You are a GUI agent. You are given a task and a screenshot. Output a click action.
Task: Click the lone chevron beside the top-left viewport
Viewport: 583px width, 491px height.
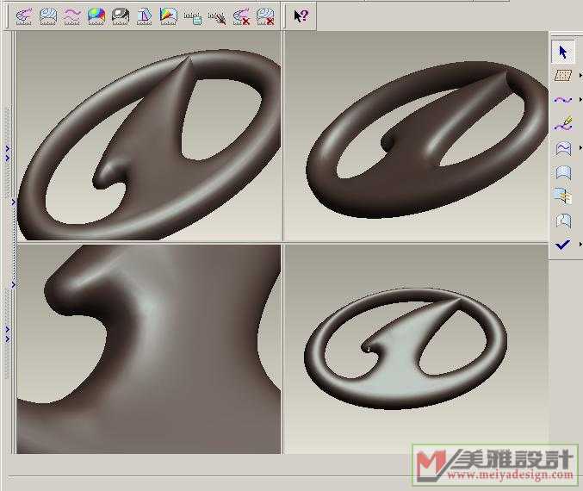tap(14, 202)
